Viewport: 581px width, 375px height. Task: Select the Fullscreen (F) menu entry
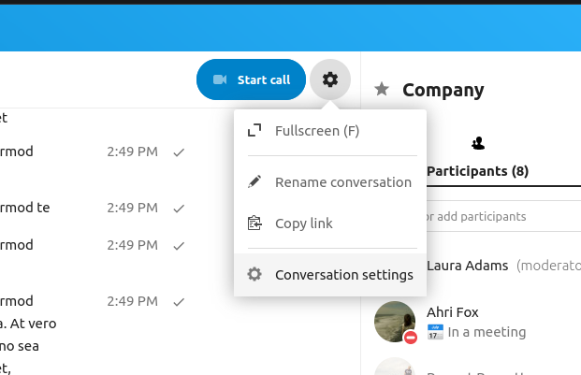[317, 131]
